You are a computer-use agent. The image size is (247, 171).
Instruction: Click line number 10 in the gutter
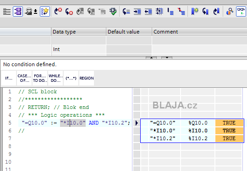point(8,162)
